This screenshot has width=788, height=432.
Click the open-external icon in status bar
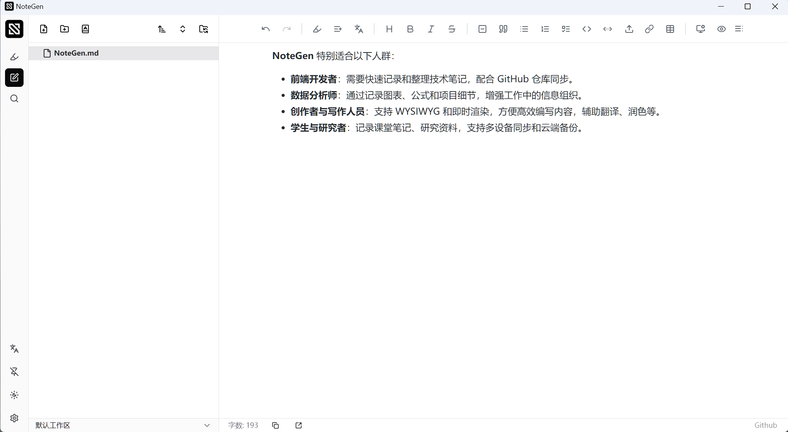tap(299, 425)
